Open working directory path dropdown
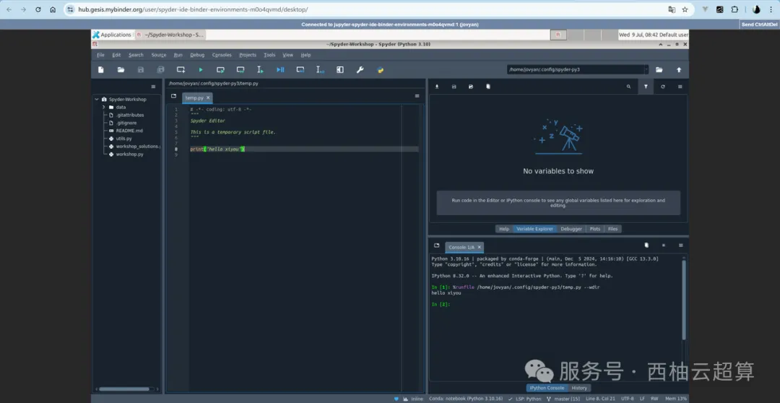780x403 pixels. click(646, 70)
